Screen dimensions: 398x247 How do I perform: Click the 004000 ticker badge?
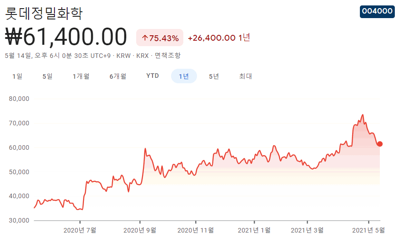377,11
